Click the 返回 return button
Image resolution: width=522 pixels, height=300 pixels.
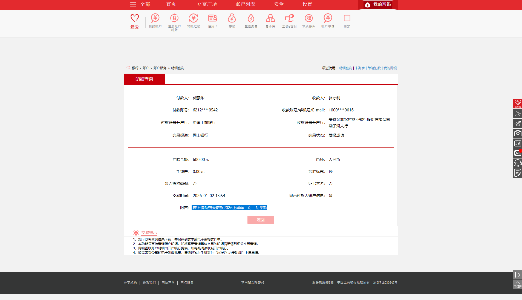pos(260,220)
